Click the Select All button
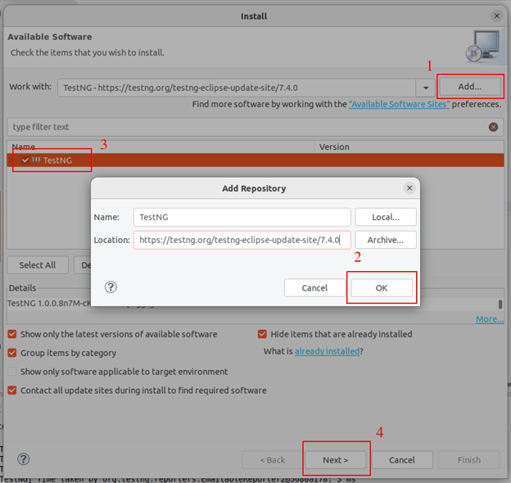This screenshot has height=483, width=511. pyautogui.click(x=38, y=265)
